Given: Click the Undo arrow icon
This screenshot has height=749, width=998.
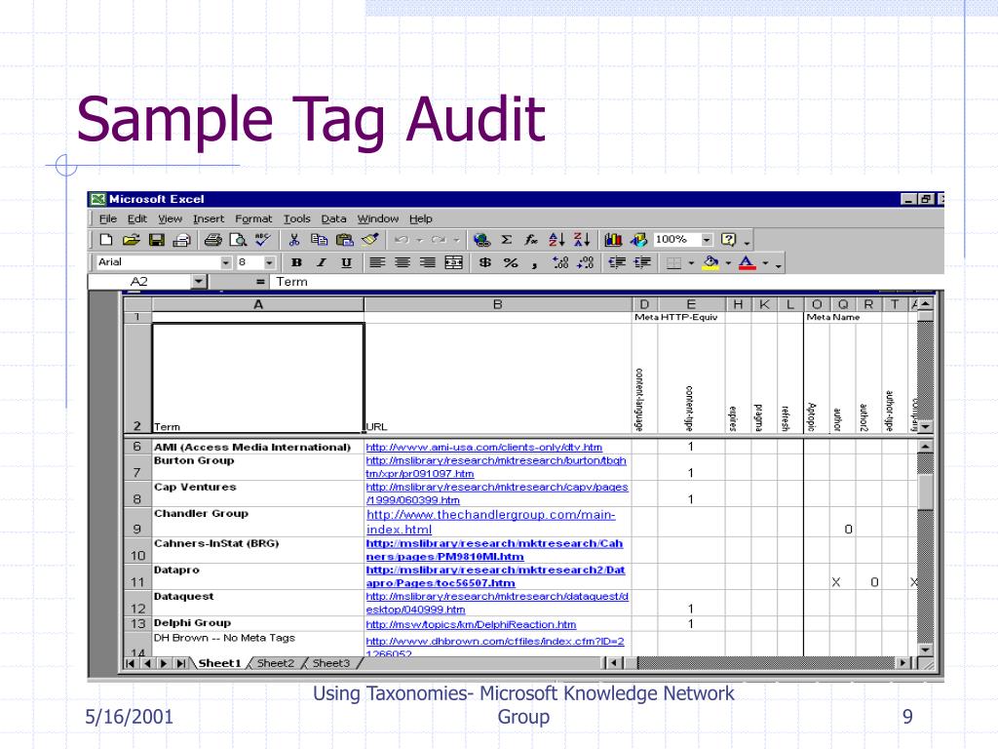Looking at the screenshot, I should click(402, 240).
